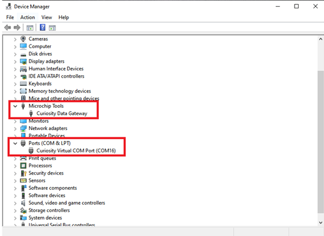Click the Memory technology devices icon
This screenshot has width=324, height=236.
pyautogui.click(x=23, y=91)
